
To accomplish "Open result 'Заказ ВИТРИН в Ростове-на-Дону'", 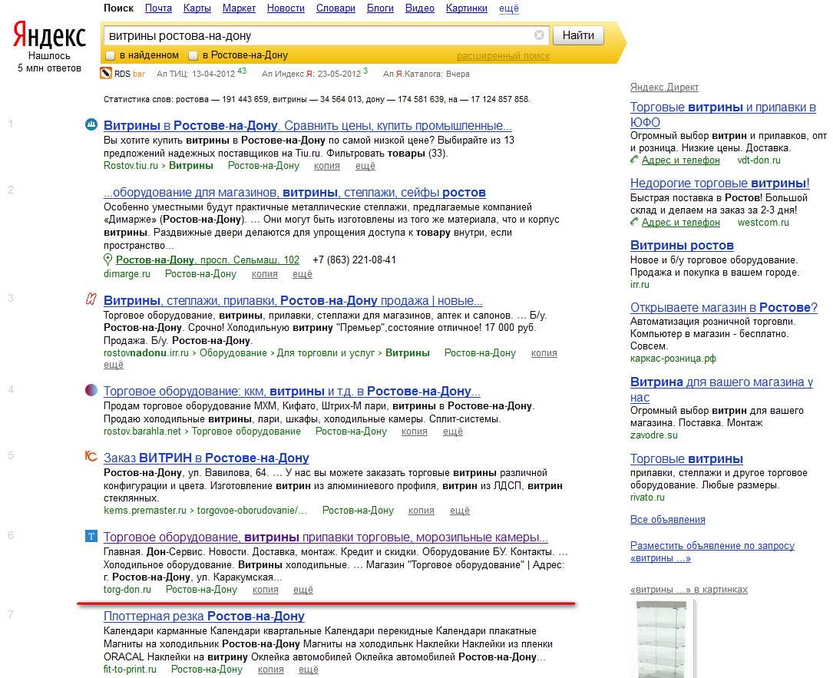I will tap(206, 458).
